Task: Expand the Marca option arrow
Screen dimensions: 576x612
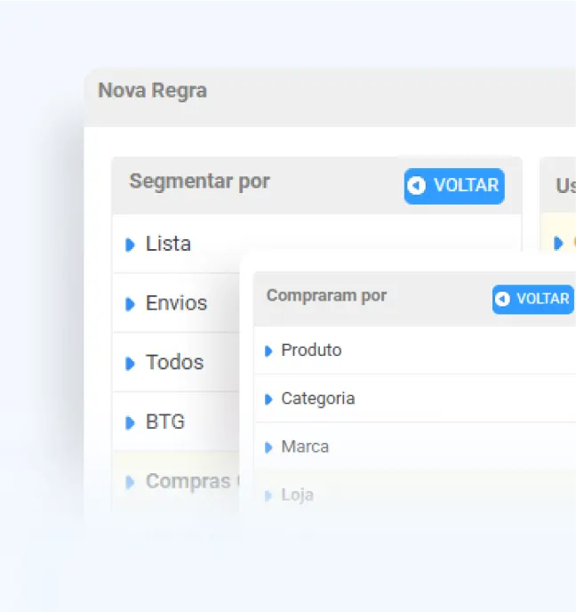Action: click(268, 447)
